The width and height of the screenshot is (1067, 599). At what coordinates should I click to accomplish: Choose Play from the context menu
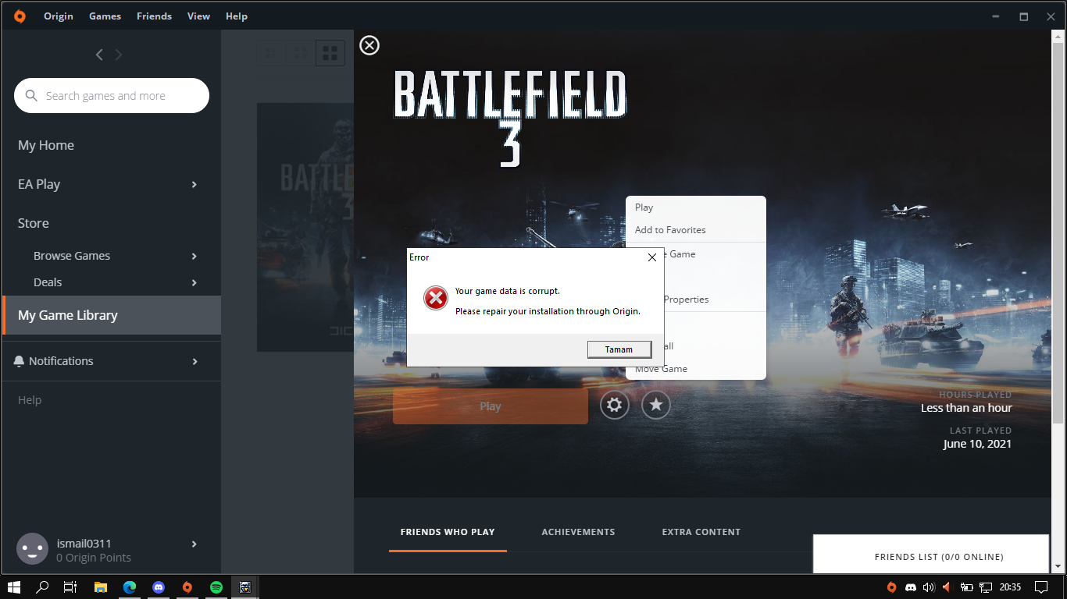coord(696,207)
